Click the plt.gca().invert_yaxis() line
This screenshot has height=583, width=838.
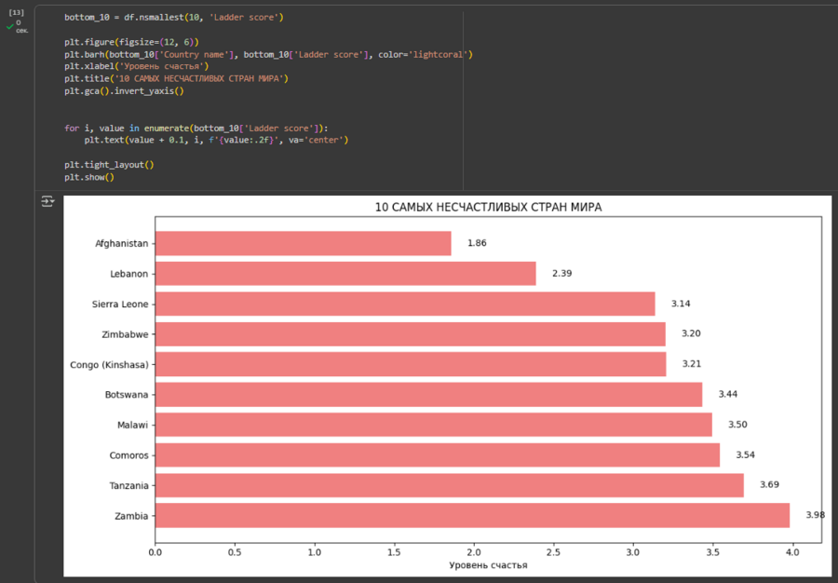(x=124, y=91)
